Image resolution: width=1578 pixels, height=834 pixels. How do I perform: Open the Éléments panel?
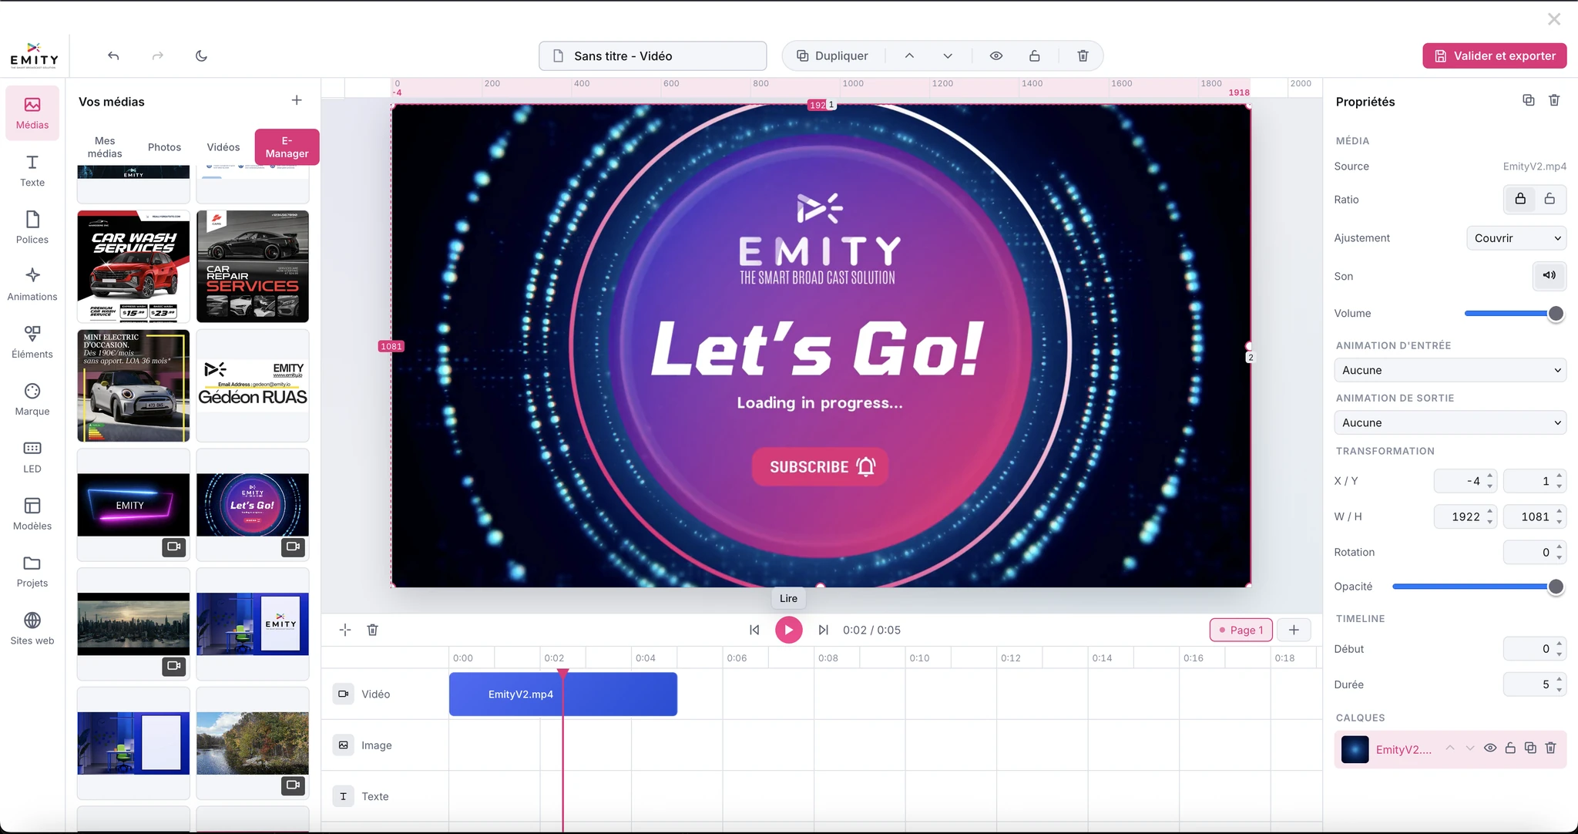click(32, 342)
